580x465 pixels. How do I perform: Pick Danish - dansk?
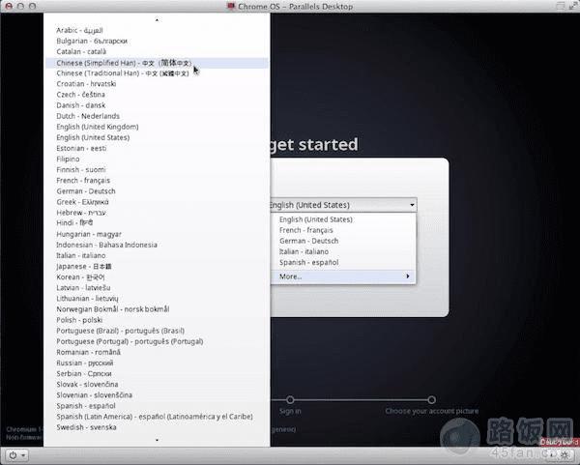pyautogui.click(x=157, y=105)
